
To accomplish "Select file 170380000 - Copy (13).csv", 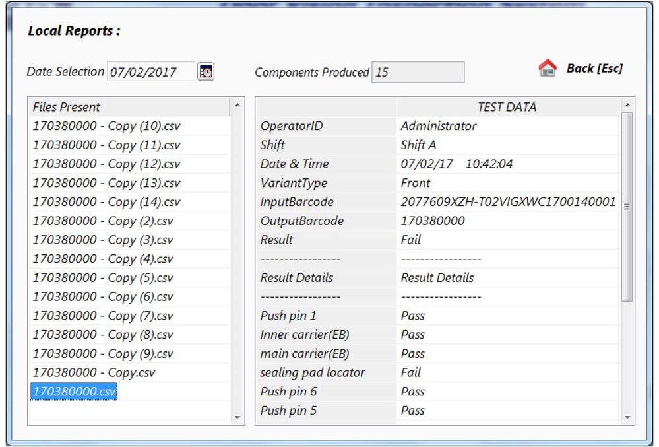I will pos(129,183).
